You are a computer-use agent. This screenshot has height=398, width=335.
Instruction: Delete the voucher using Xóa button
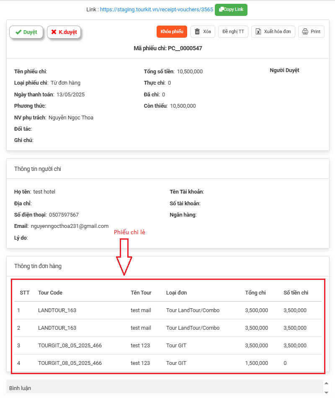coord(203,31)
